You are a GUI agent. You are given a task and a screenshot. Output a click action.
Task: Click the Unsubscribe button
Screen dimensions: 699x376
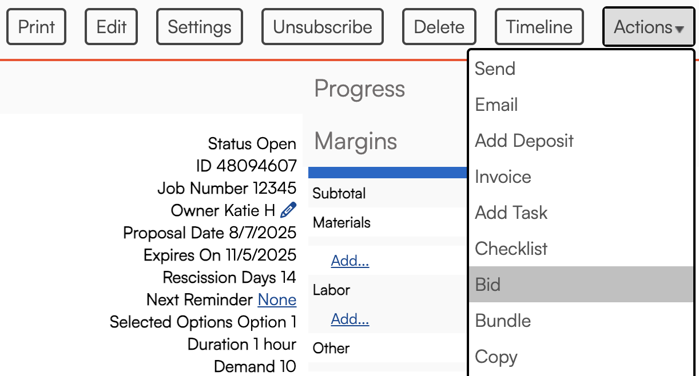click(323, 27)
